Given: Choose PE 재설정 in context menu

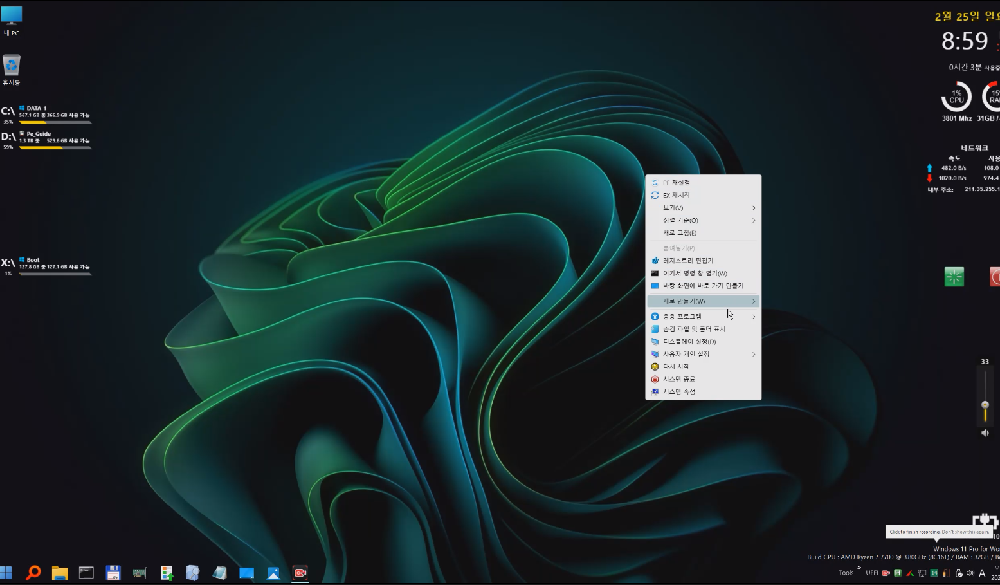Looking at the screenshot, I should [x=704, y=183].
